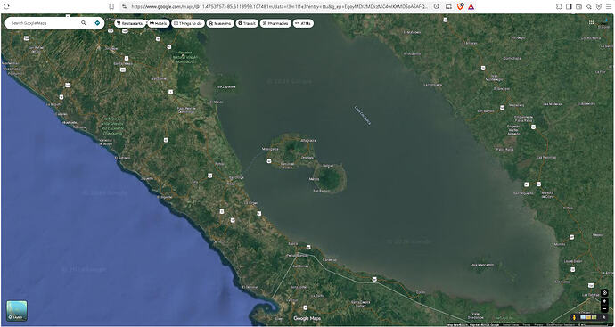This screenshot has height=327, width=615.
Task: Click the Google Maps URL address field
Action: [x=279, y=6]
